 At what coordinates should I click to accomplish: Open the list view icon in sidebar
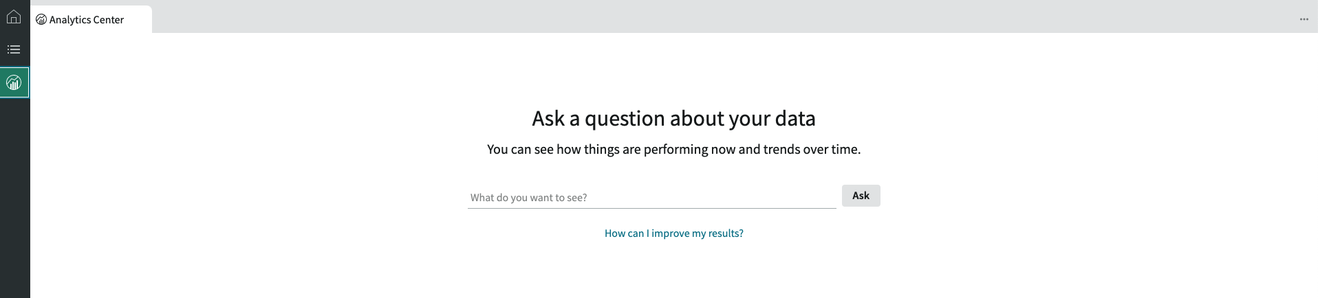[14, 49]
